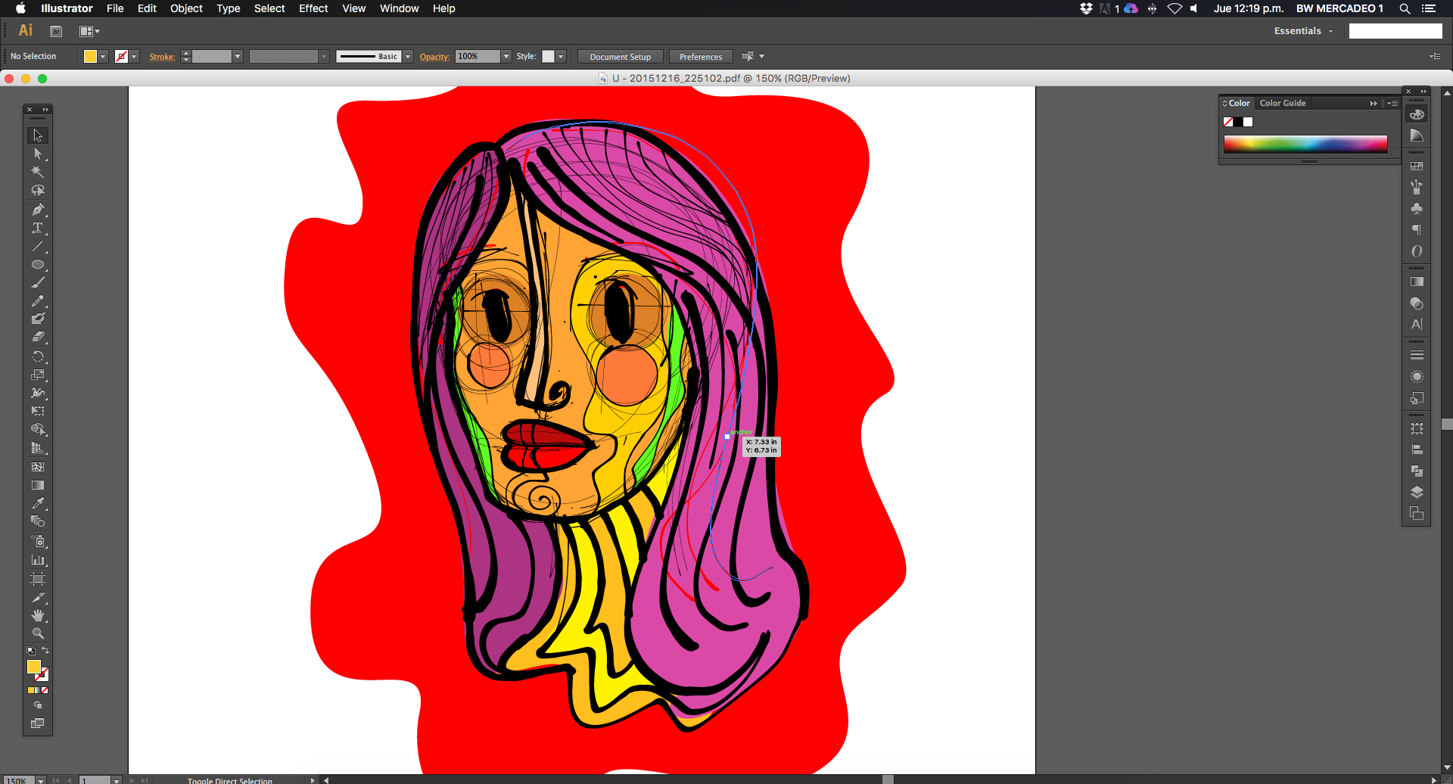Open Adobe Bridge with the Br icon
Viewport: 1453px width, 784px height.
[x=56, y=31]
